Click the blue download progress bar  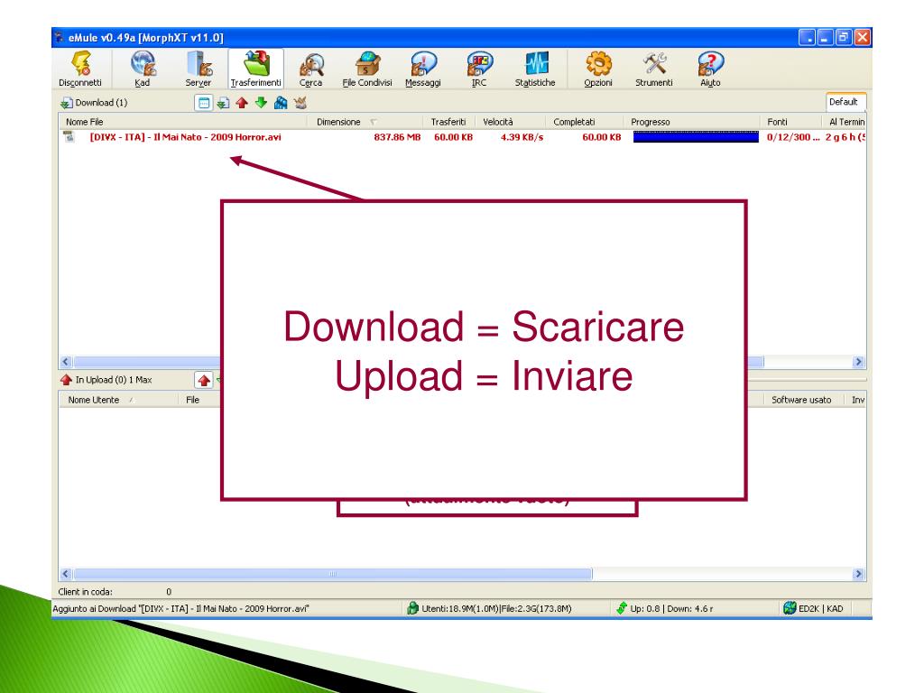click(696, 137)
